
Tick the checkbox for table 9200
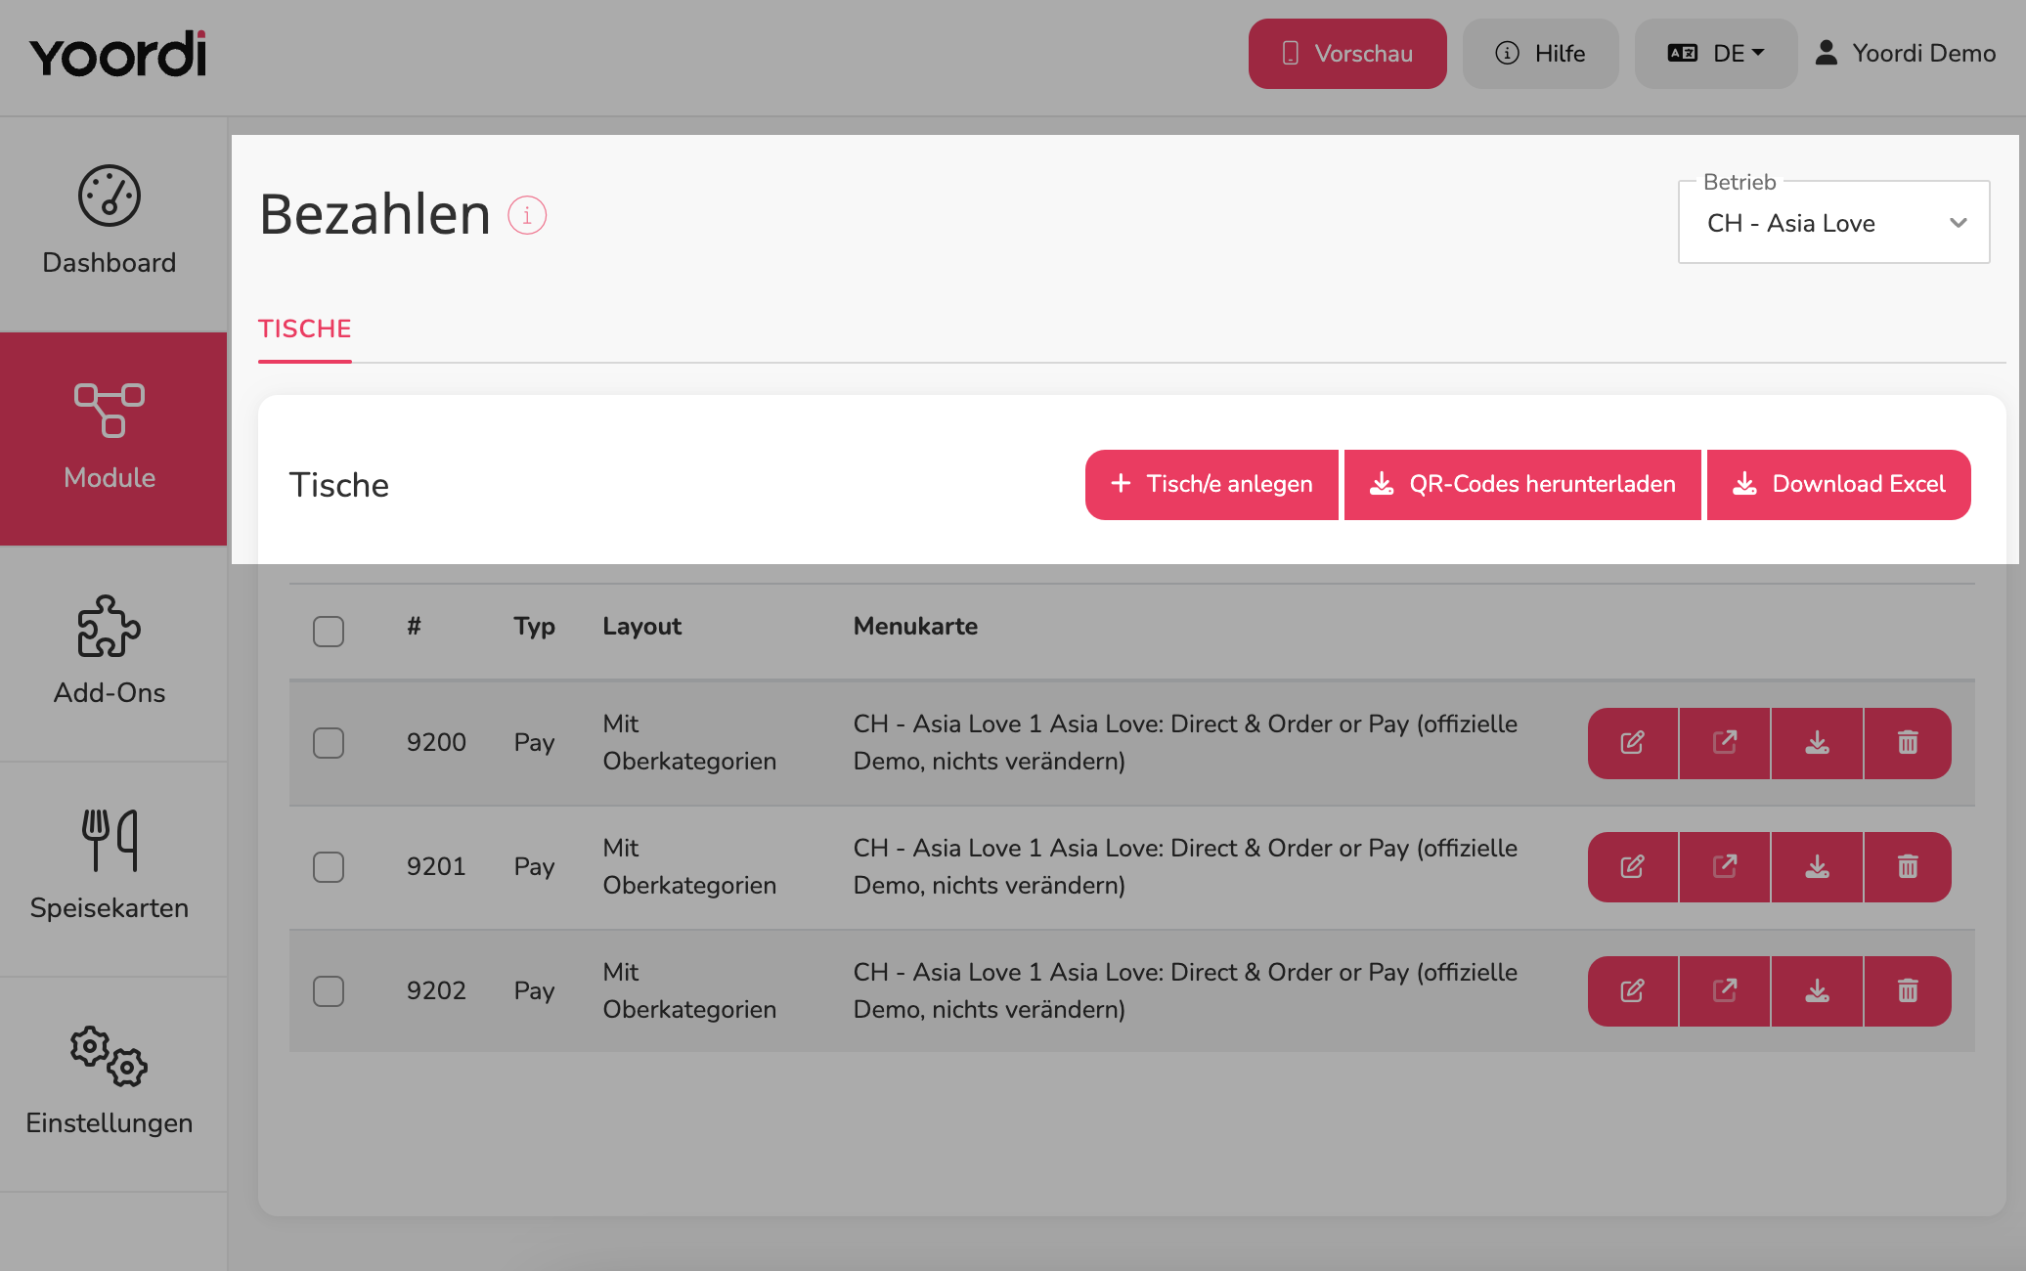[329, 743]
